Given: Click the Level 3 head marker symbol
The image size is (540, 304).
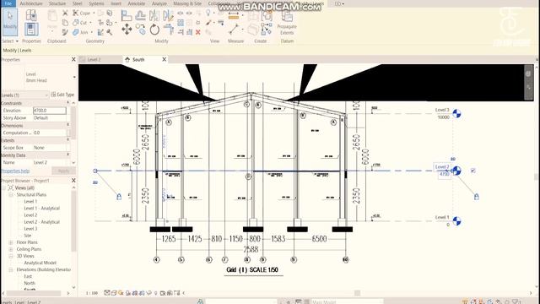Looking at the screenshot, I should click(456, 114).
